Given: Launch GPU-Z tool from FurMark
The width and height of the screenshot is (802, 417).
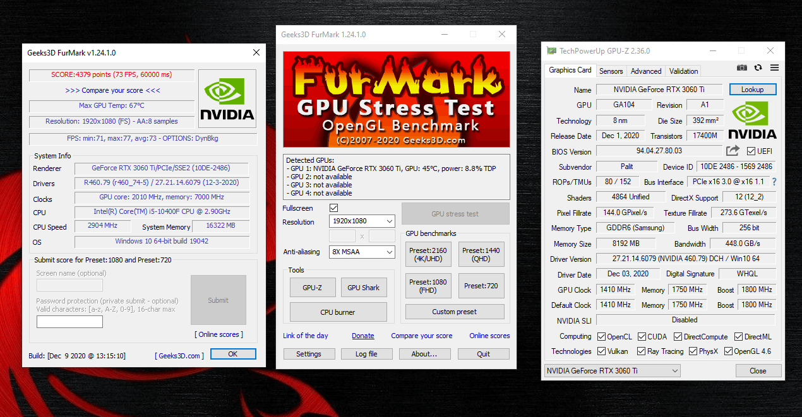Looking at the screenshot, I should 313,288.
